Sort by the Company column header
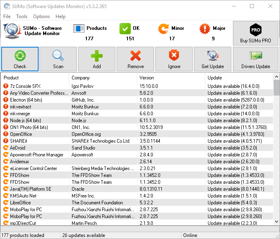280x239 pixels. click(103, 78)
